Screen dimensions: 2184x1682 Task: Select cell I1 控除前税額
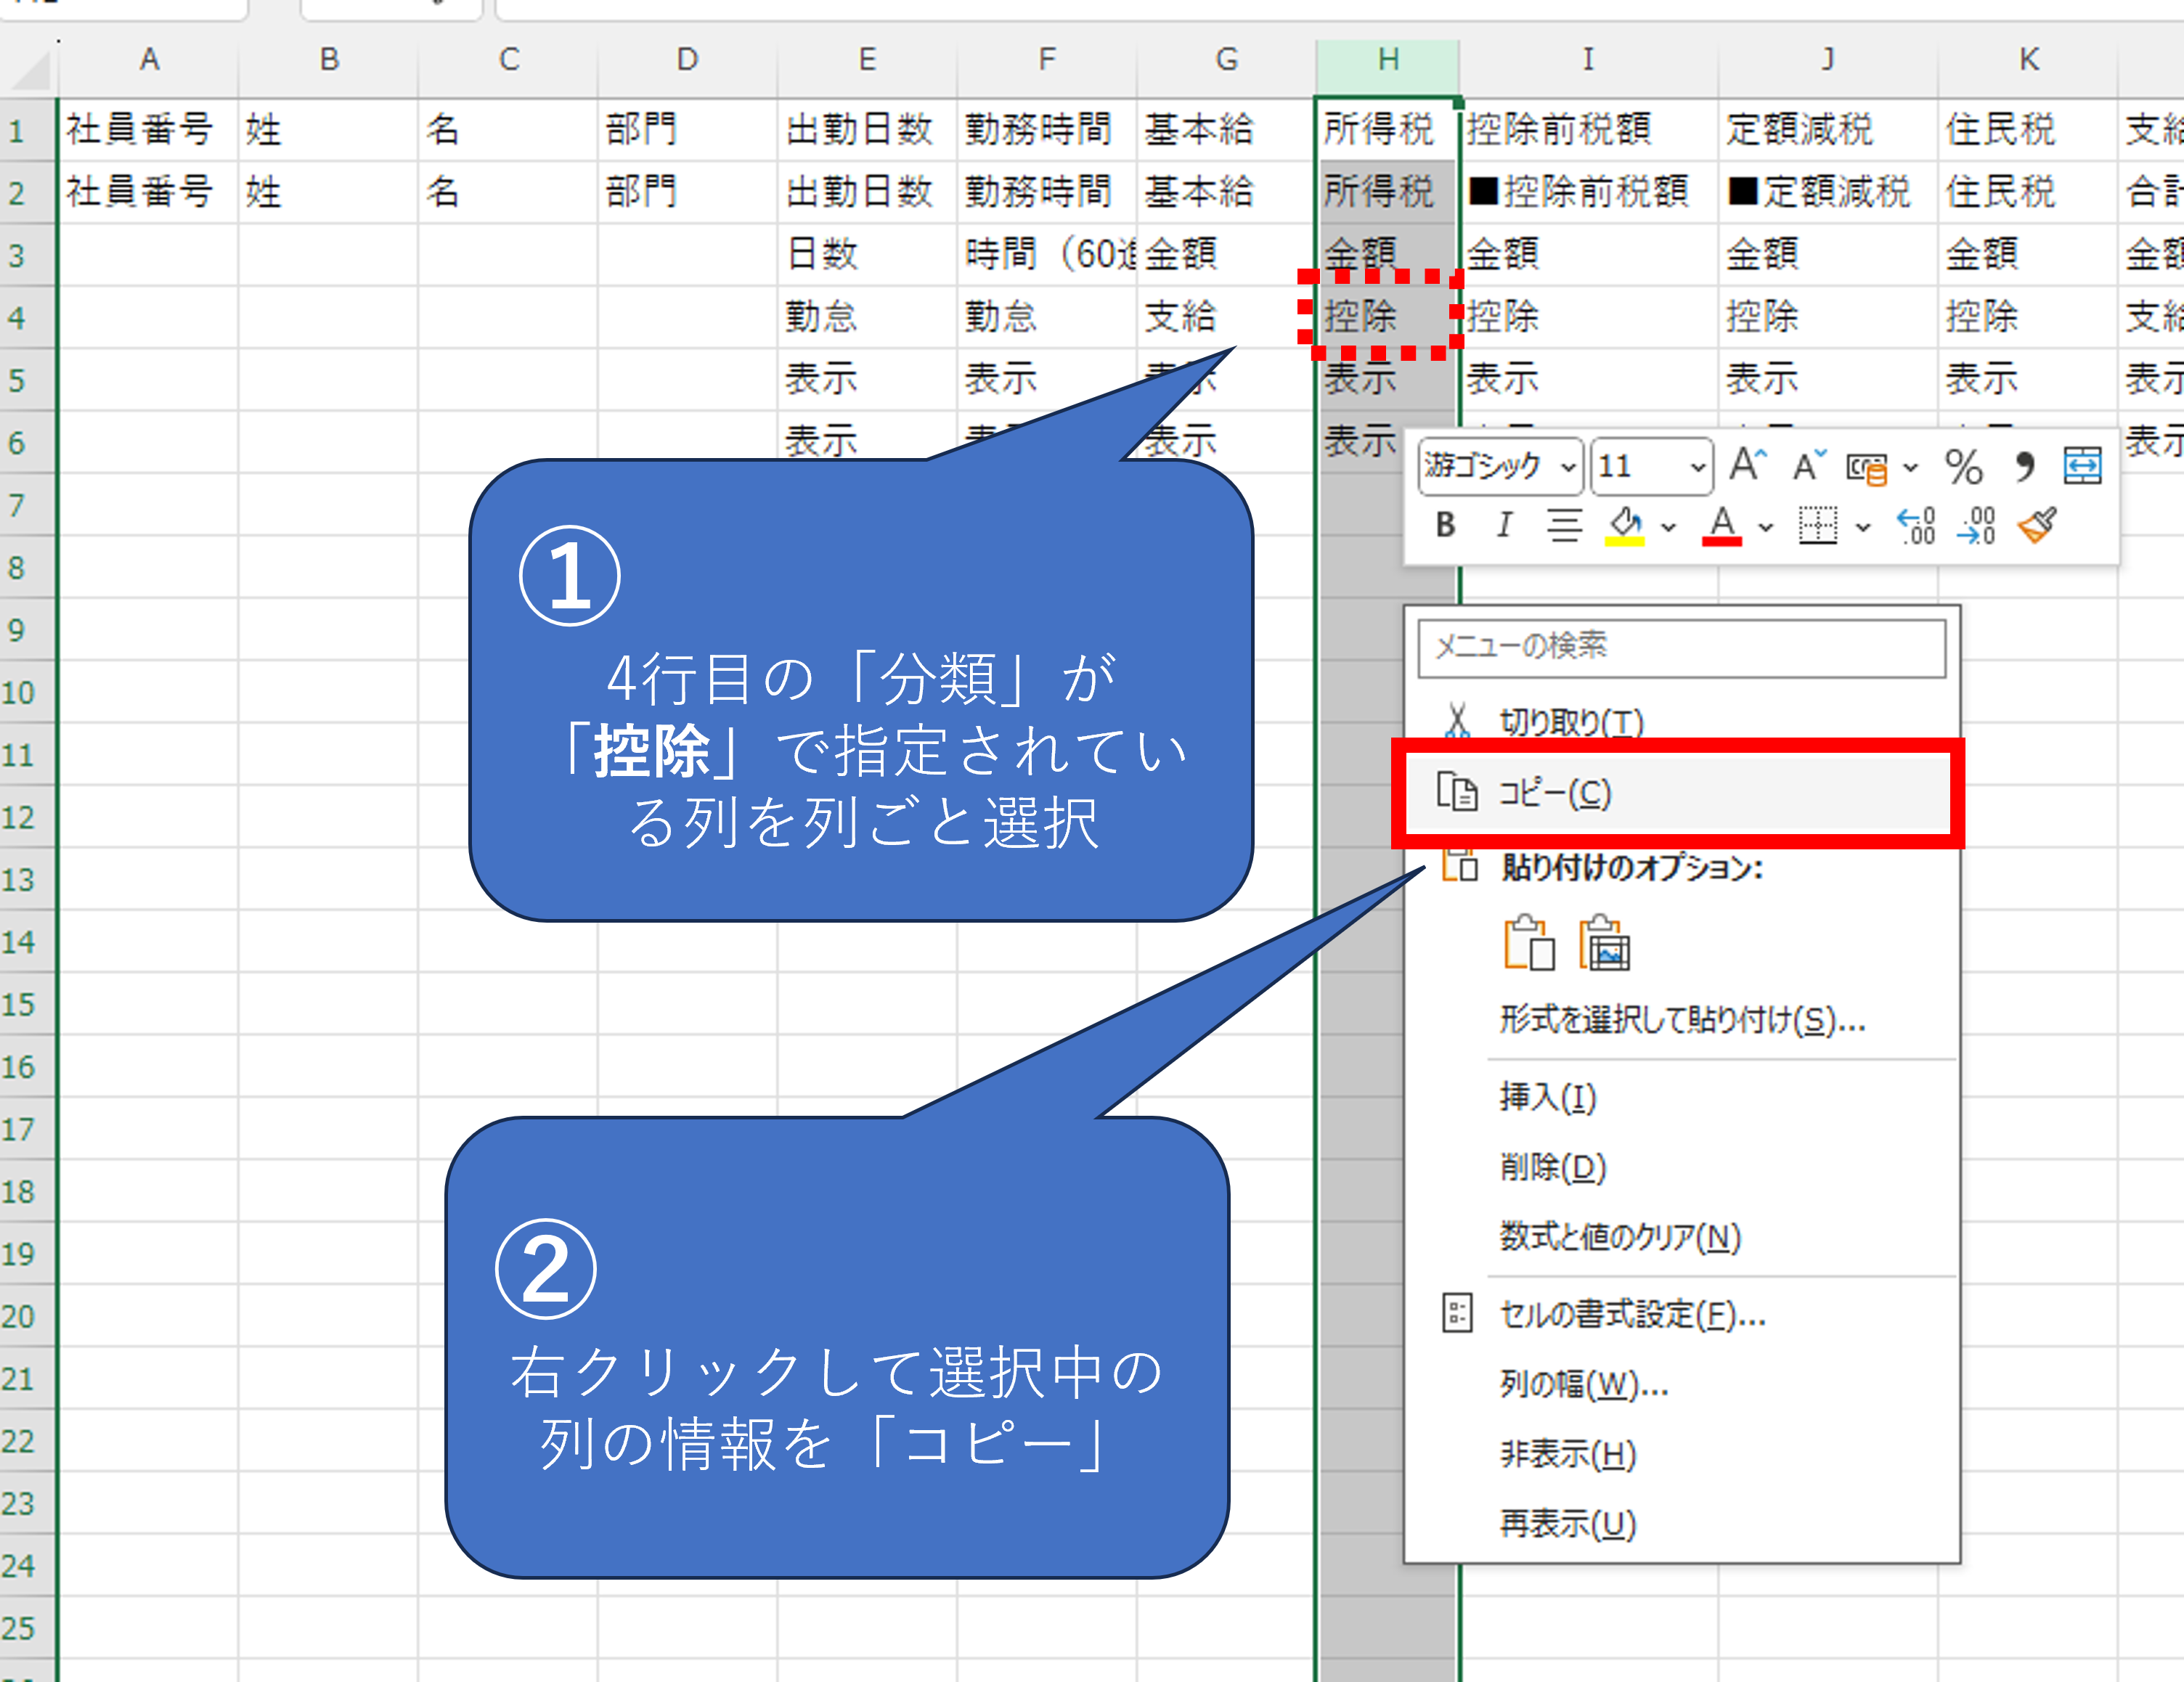[1589, 130]
